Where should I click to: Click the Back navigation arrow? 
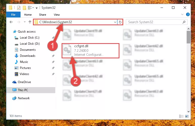coord(11,22)
